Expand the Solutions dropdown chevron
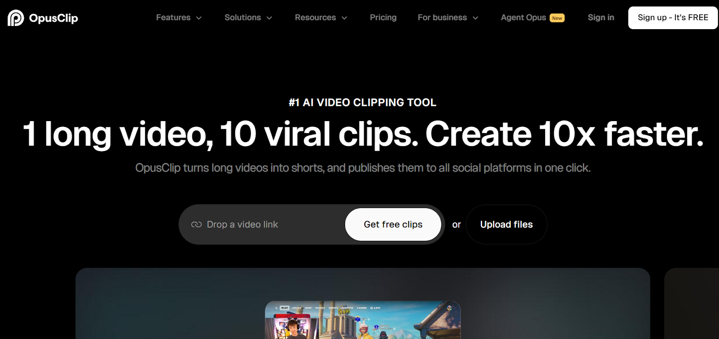This screenshot has height=339, width=719. (269, 18)
